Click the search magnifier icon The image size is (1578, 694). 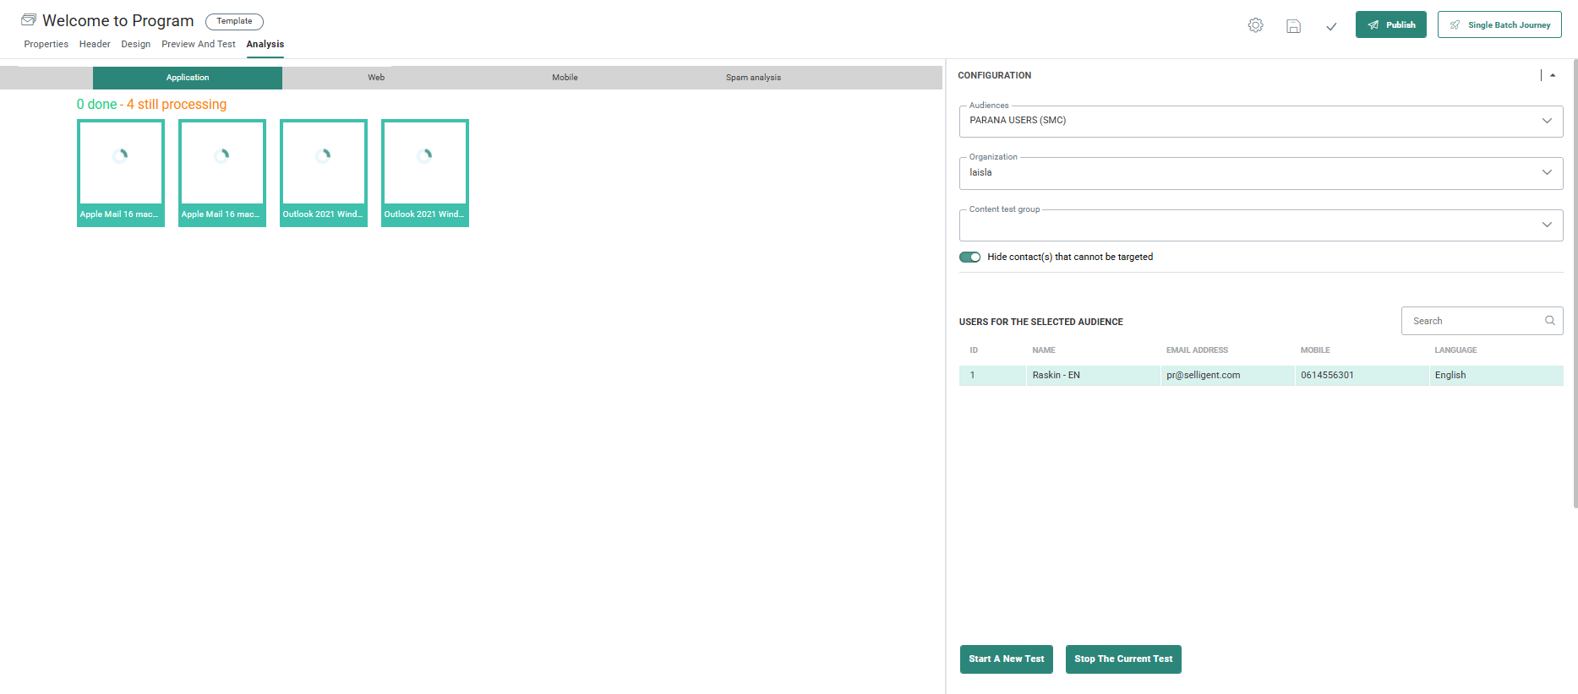tap(1549, 321)
